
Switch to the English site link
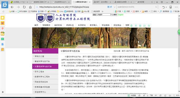pos(121,15)
